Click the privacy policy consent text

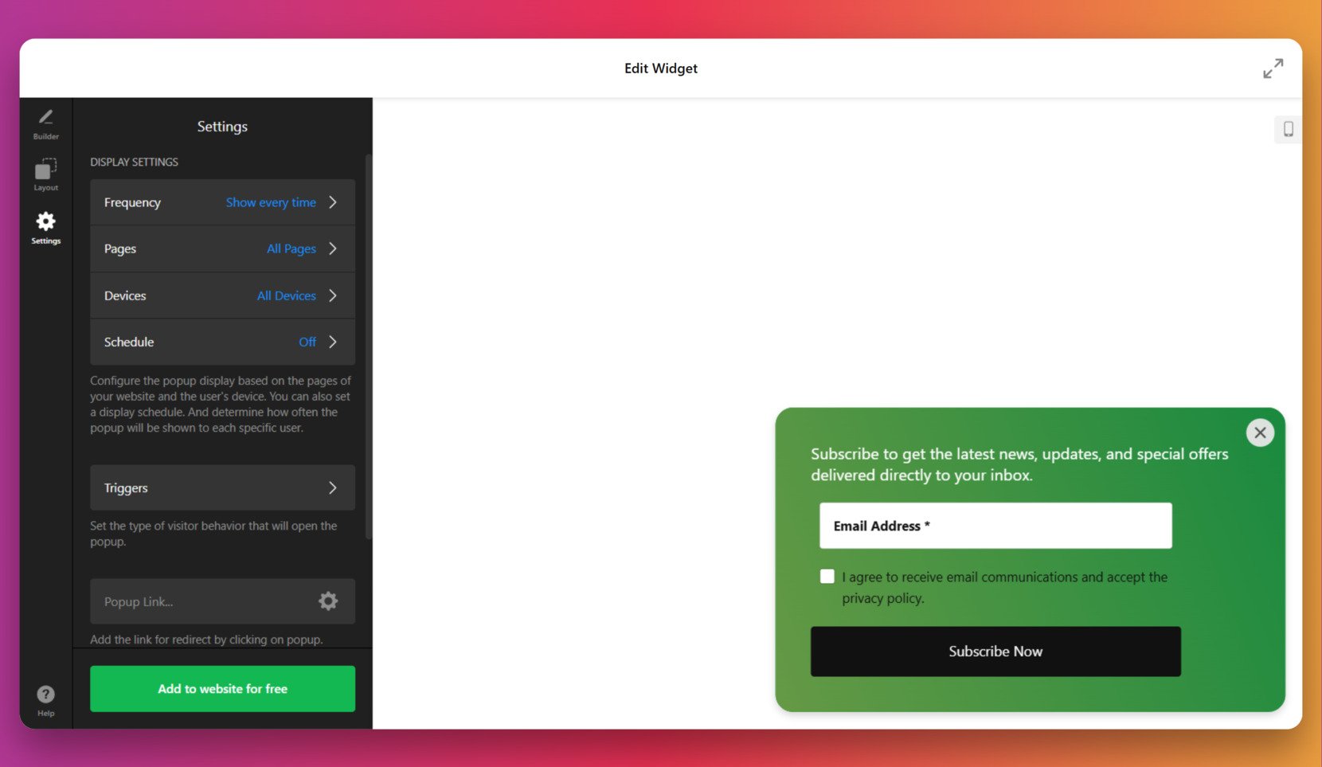(1005, 588)
